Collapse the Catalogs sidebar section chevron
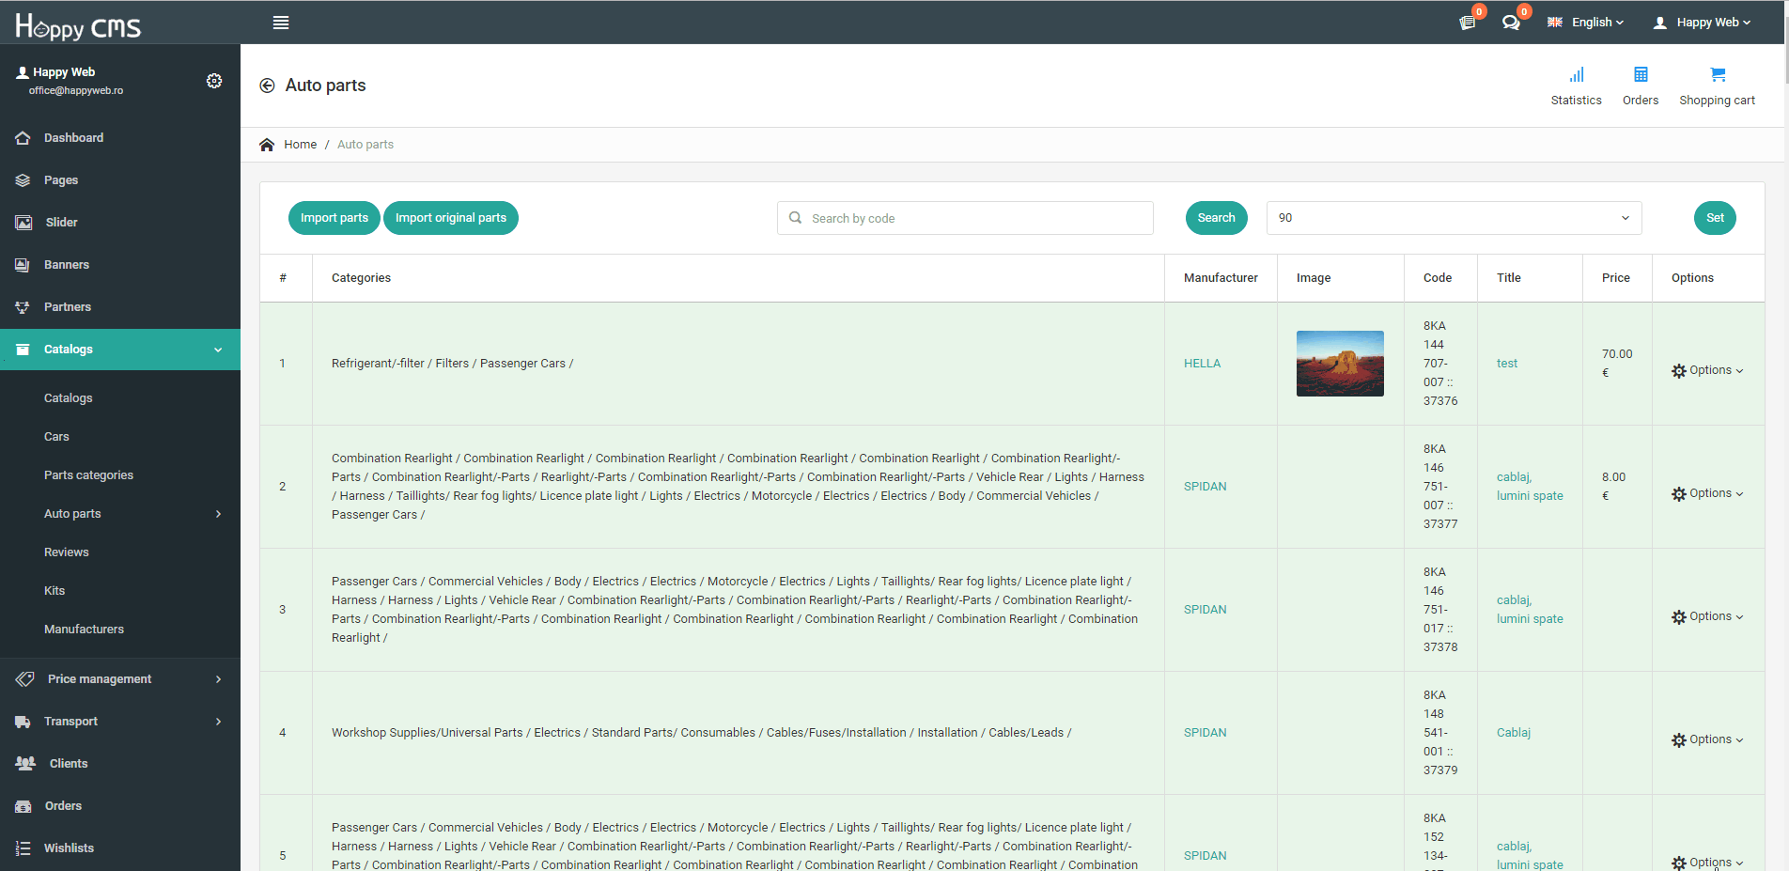The image size is (1789, 871). coord(218,350)
